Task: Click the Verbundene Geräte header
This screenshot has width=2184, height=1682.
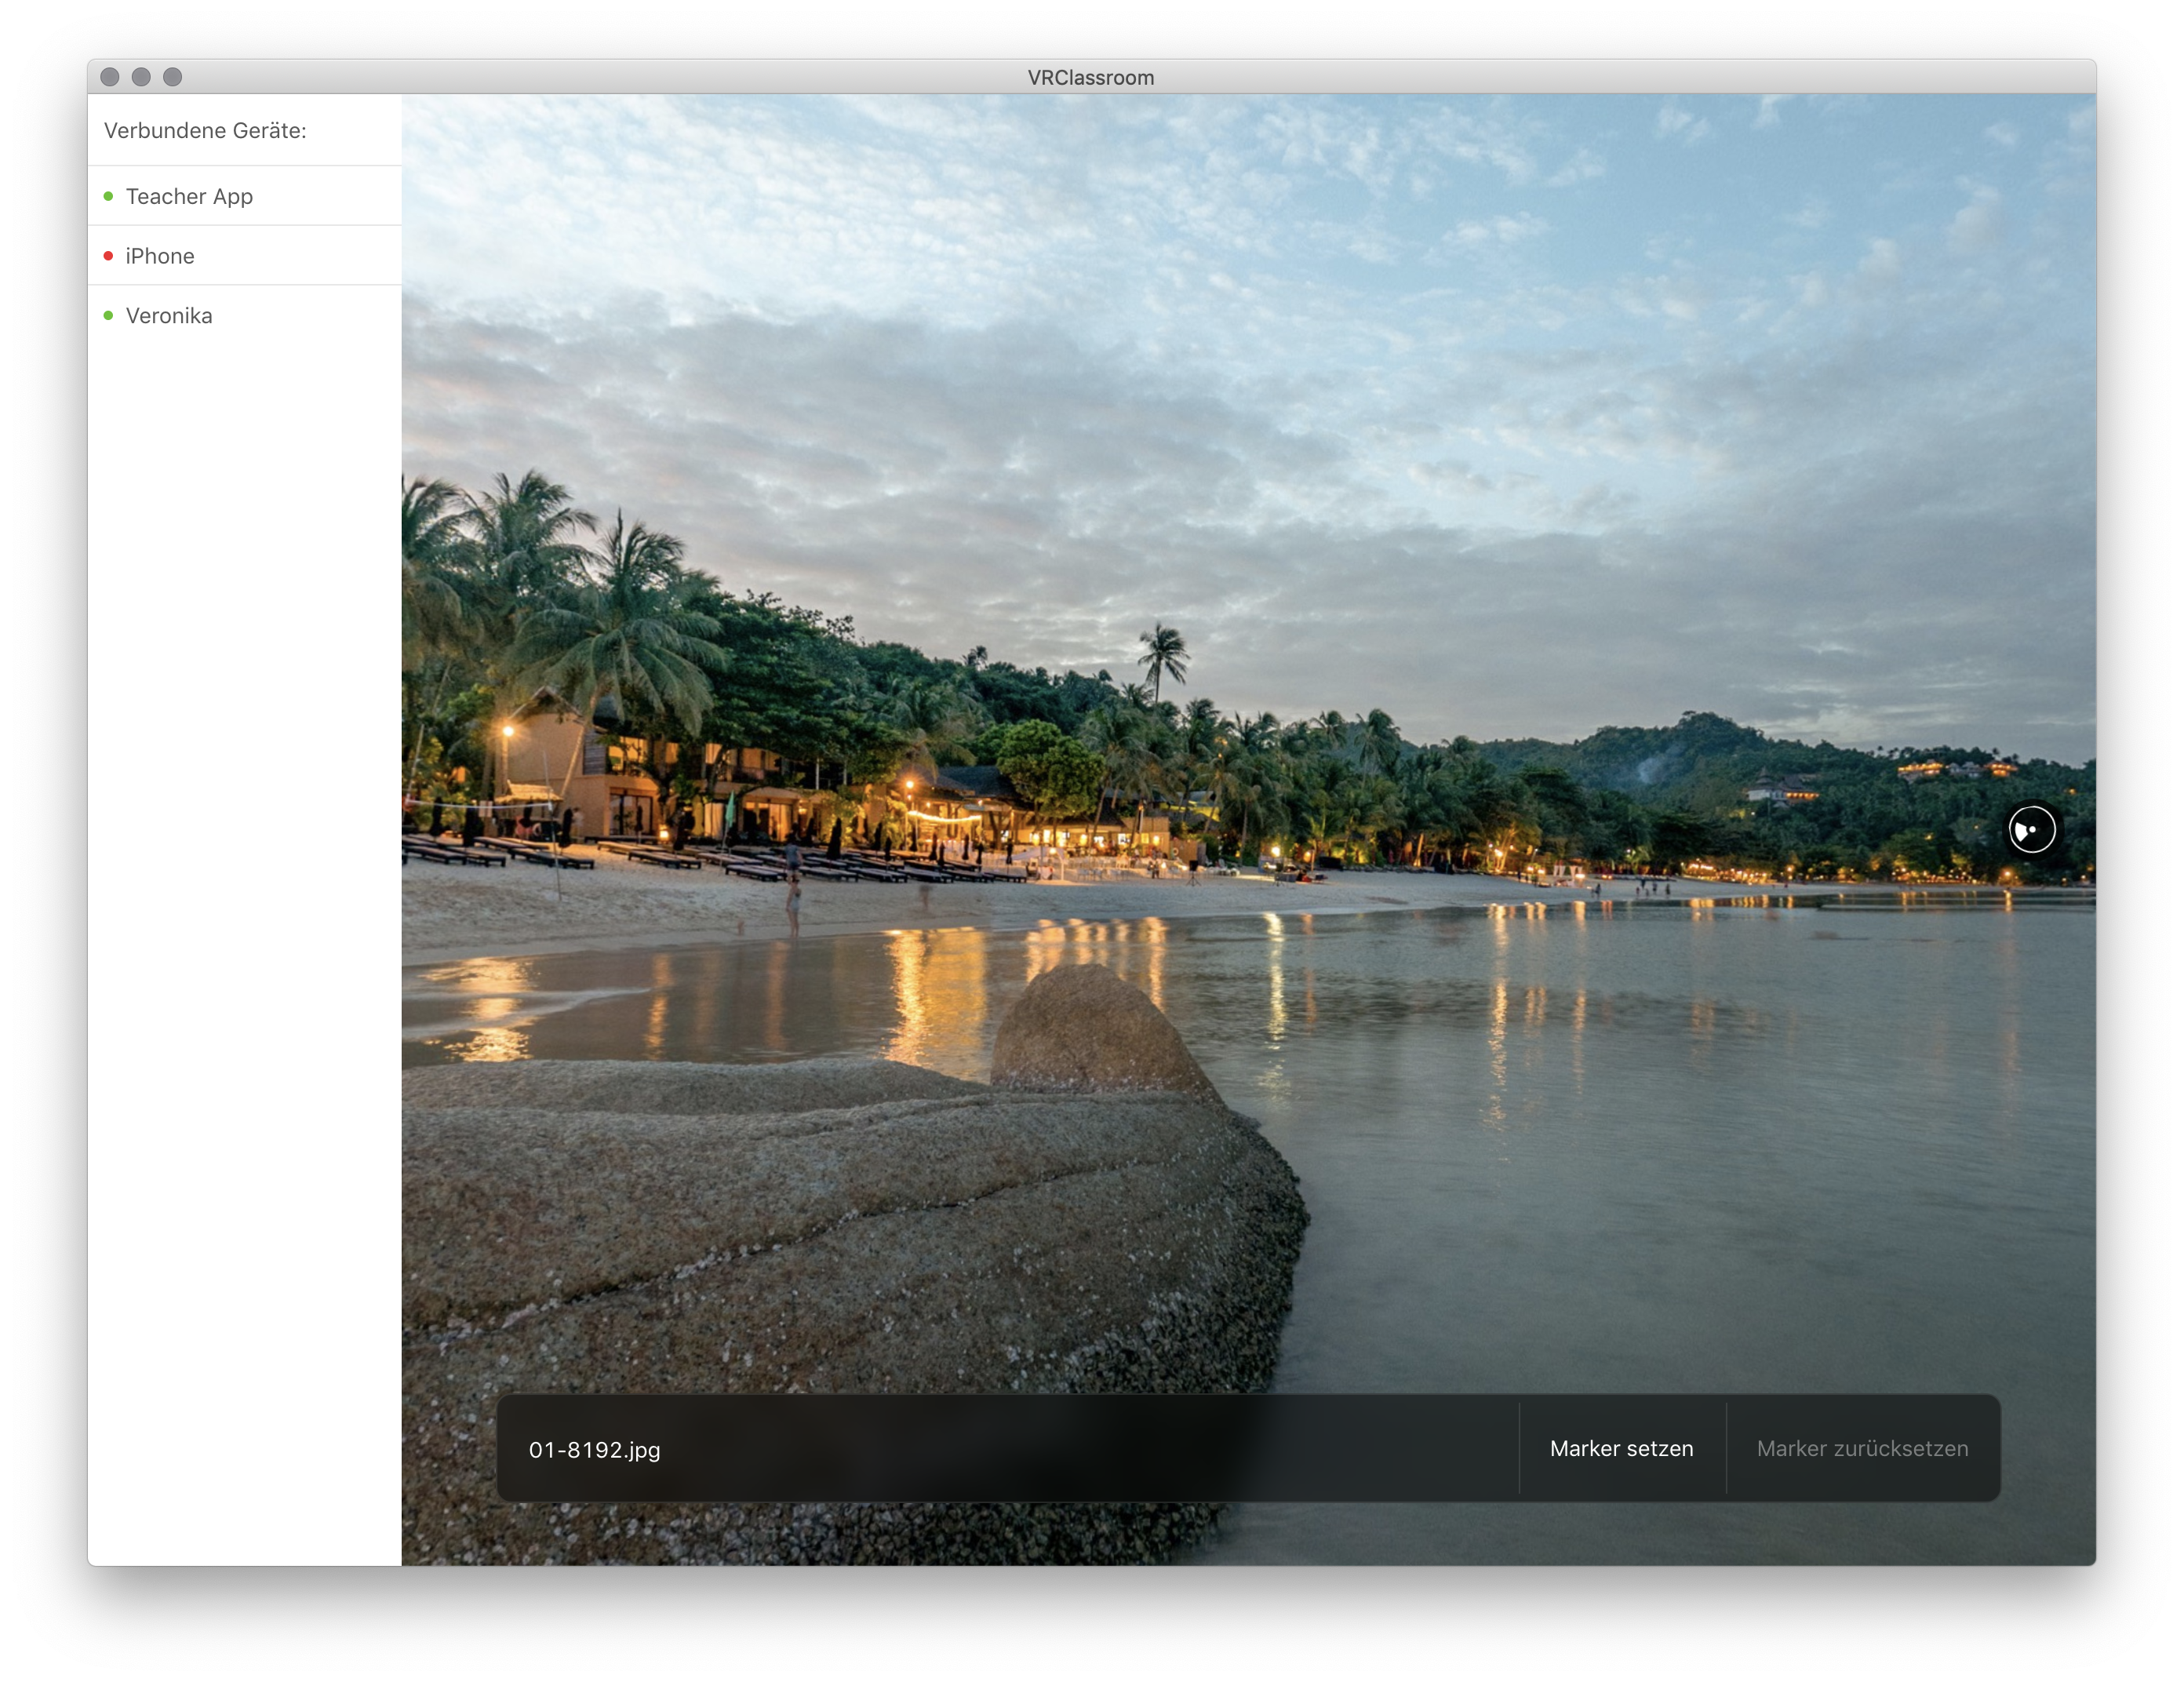Action: coord(205,130)
